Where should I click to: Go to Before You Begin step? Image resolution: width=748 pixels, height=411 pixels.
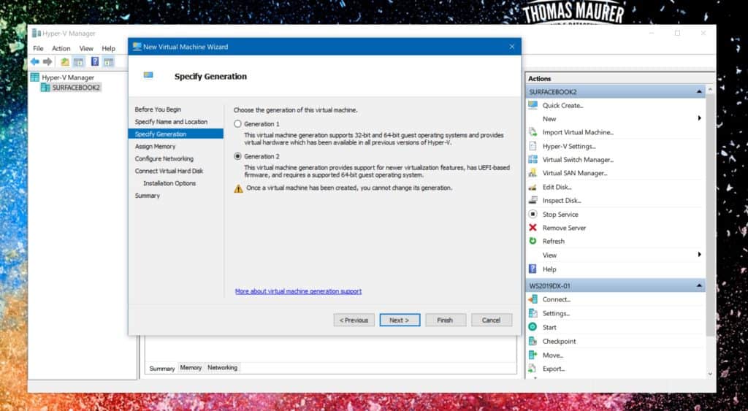(158, 110)
